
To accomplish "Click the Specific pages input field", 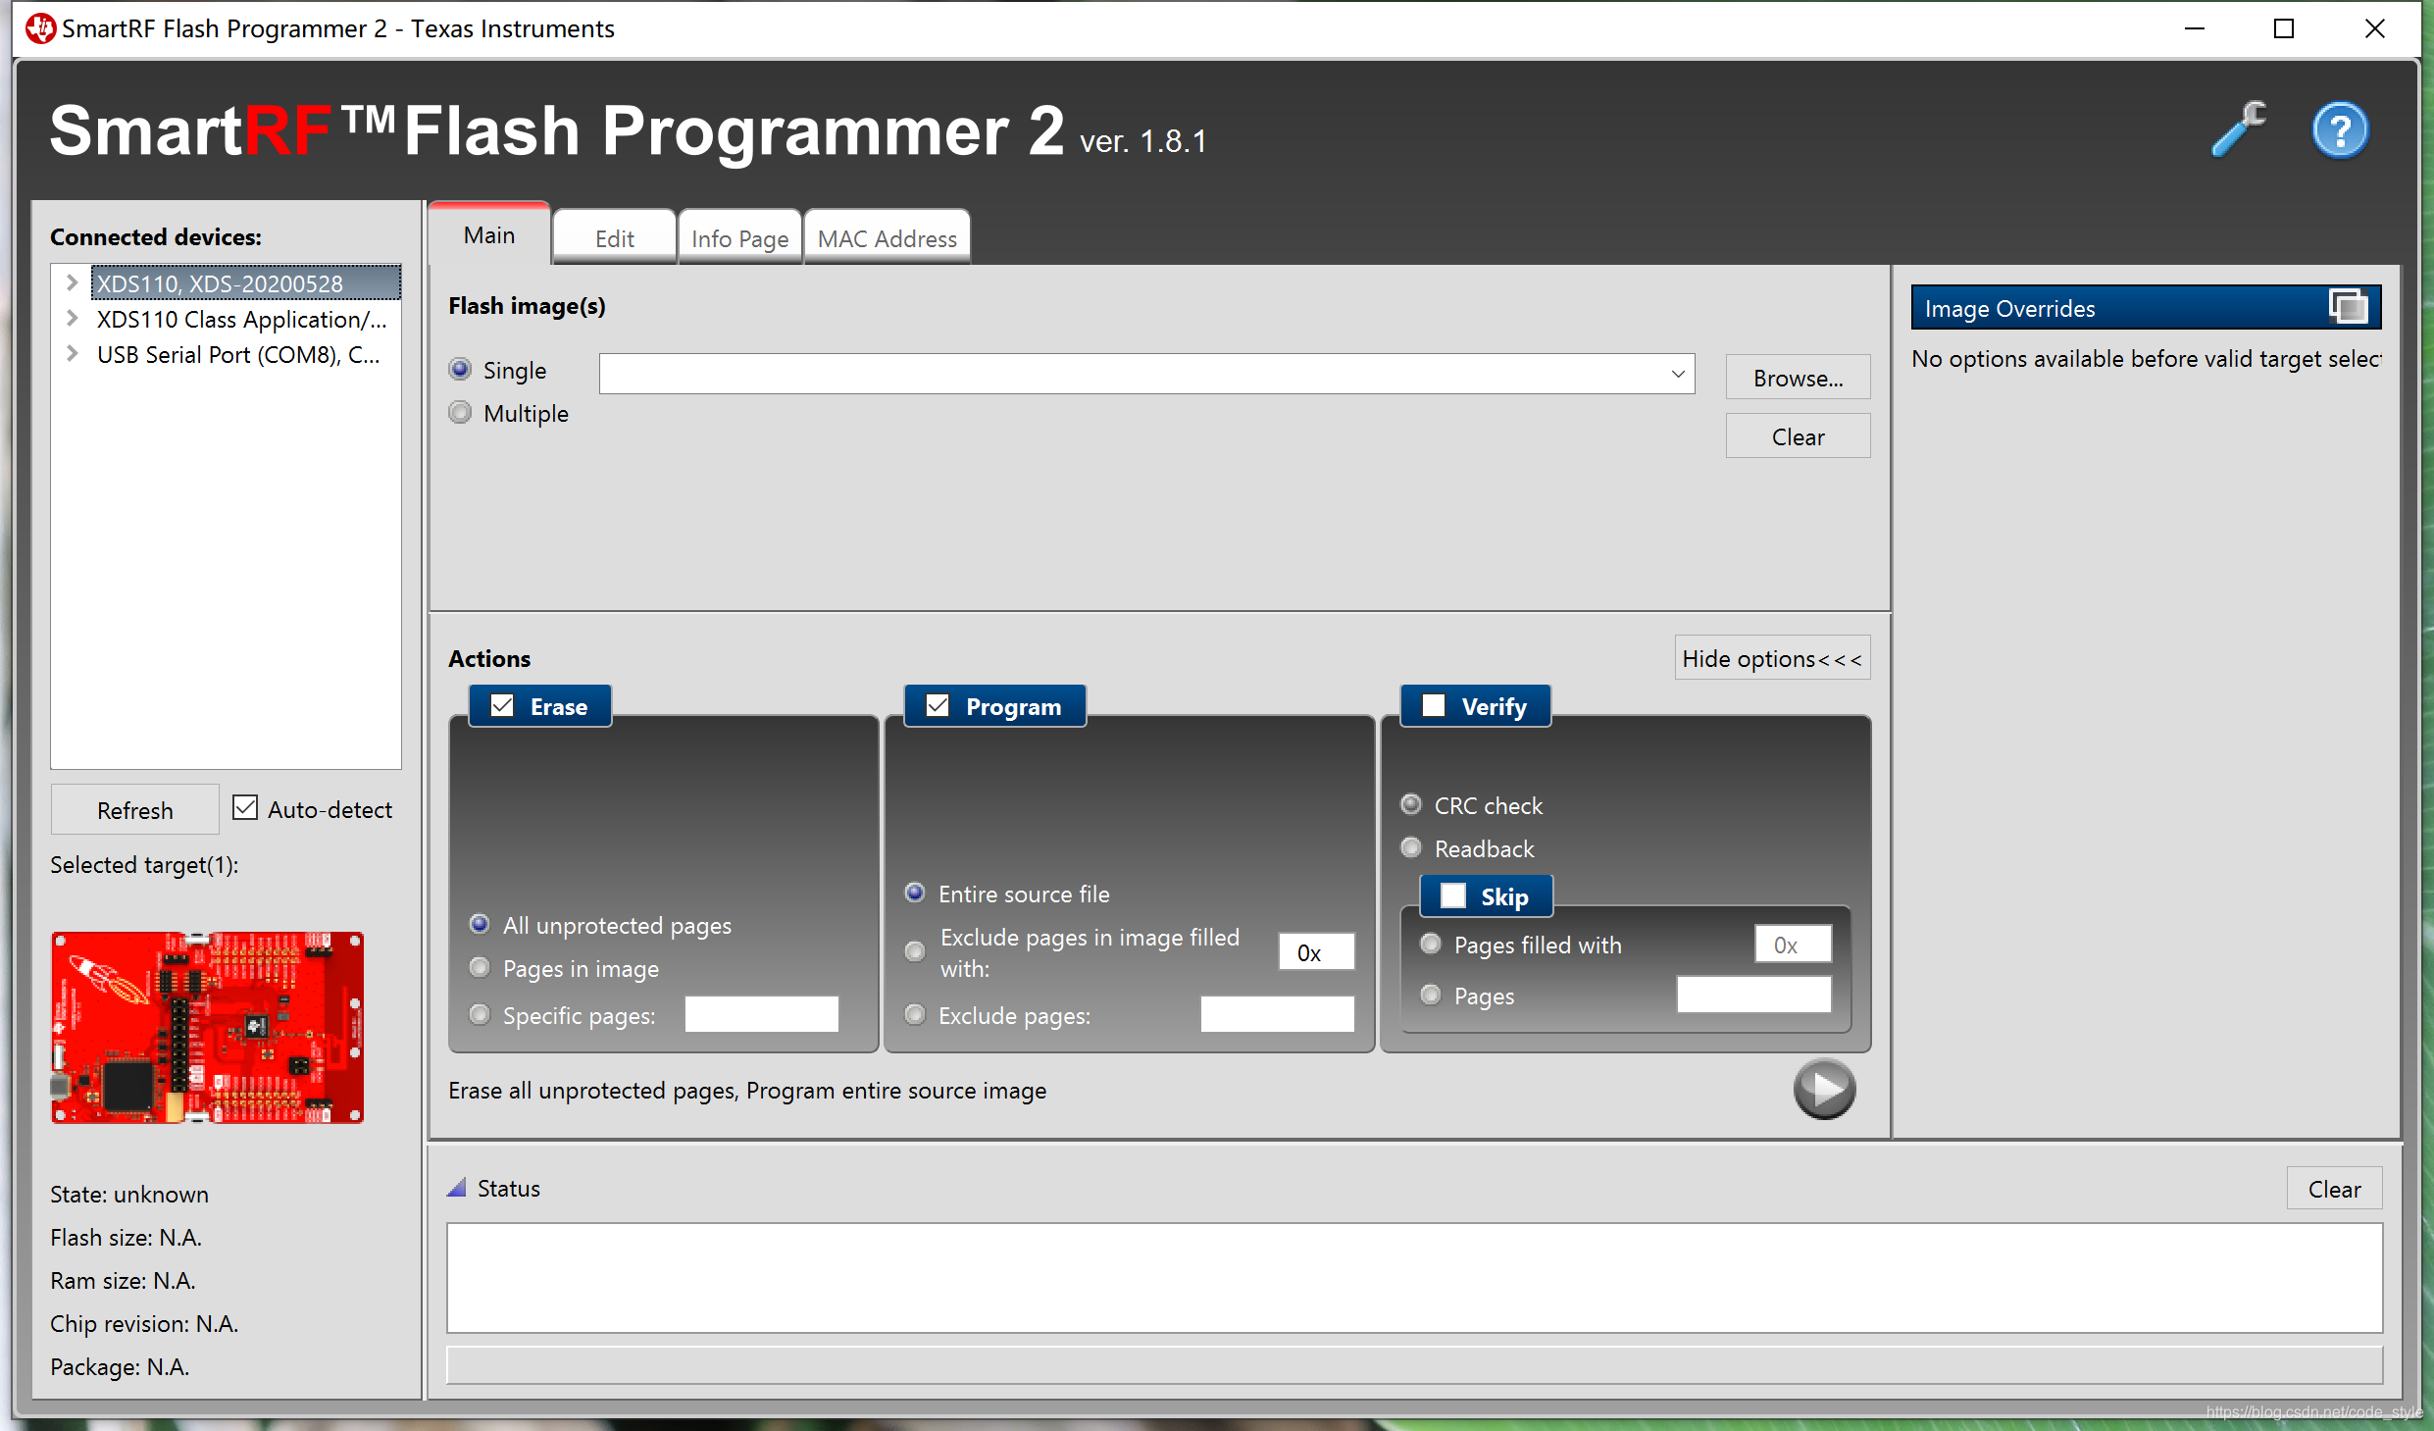I will (761, 1014).
